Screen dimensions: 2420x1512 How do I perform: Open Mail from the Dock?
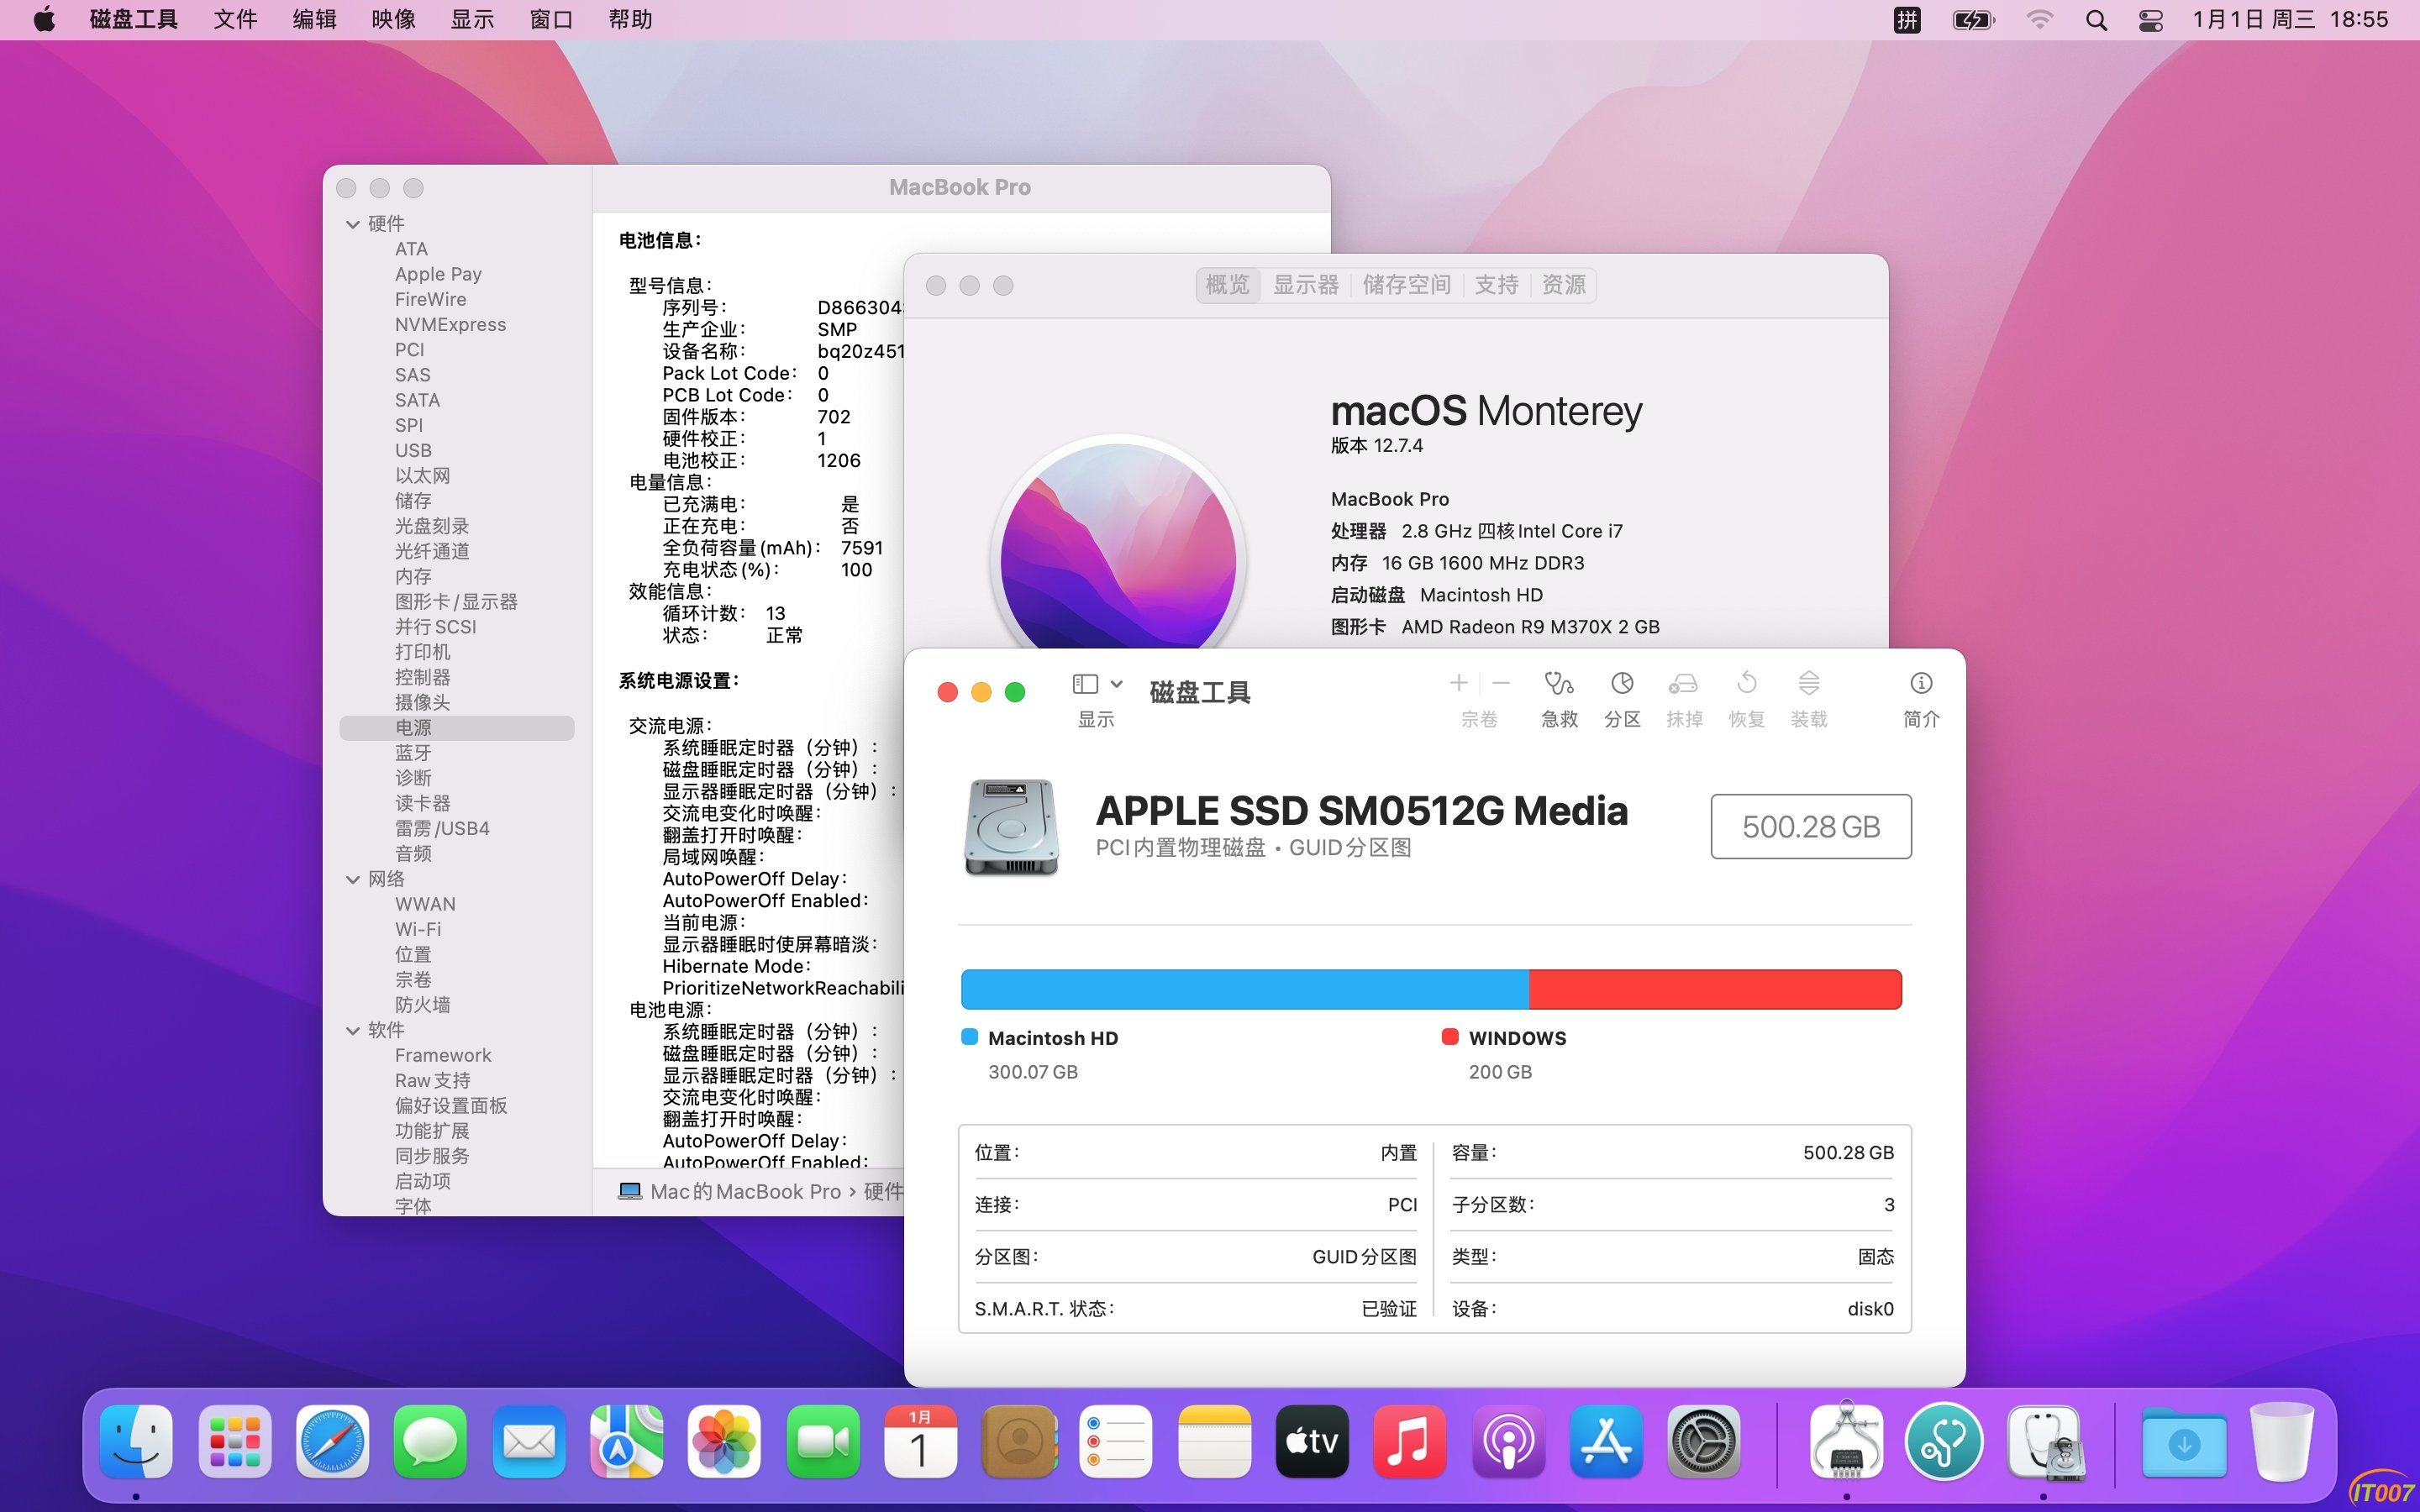click(x=529, y=1441)
